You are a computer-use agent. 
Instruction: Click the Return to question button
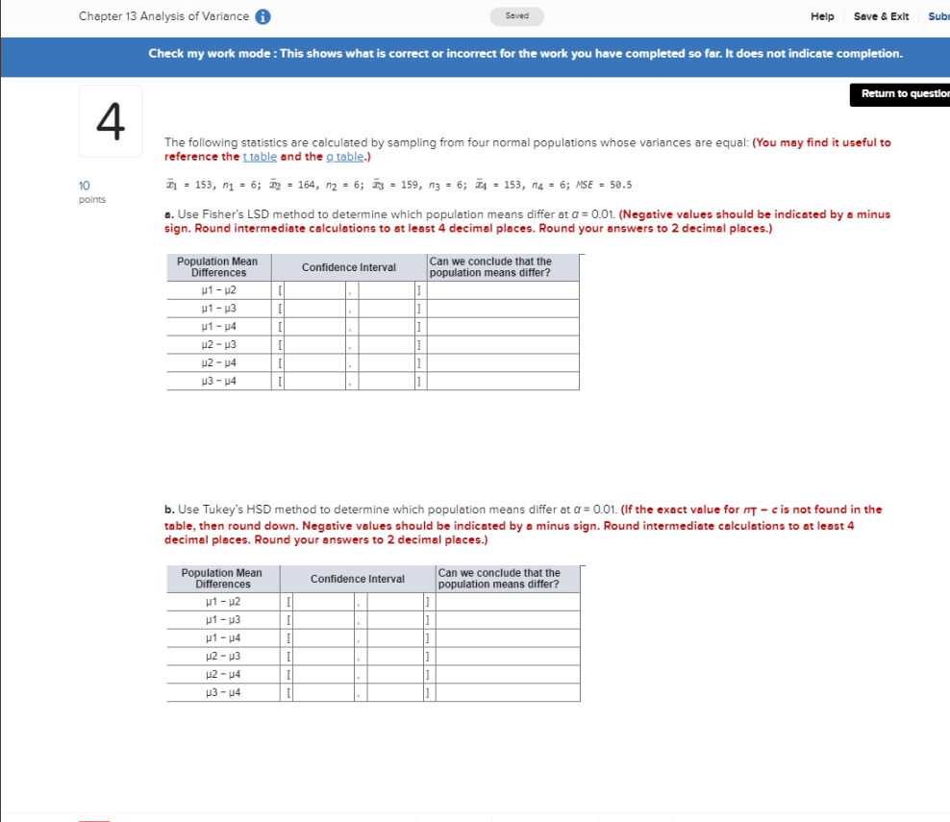900,94
